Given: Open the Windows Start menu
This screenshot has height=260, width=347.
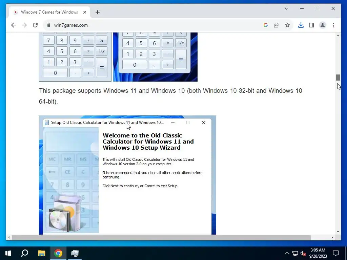Looking at the screenshot, I should 8,253.
